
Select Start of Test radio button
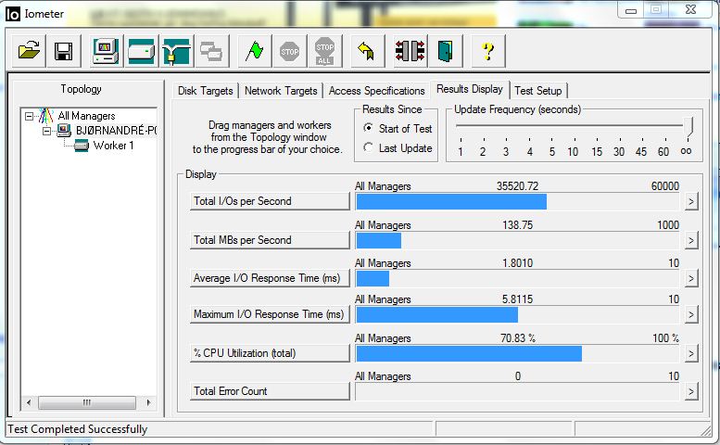tap(368, 128)
